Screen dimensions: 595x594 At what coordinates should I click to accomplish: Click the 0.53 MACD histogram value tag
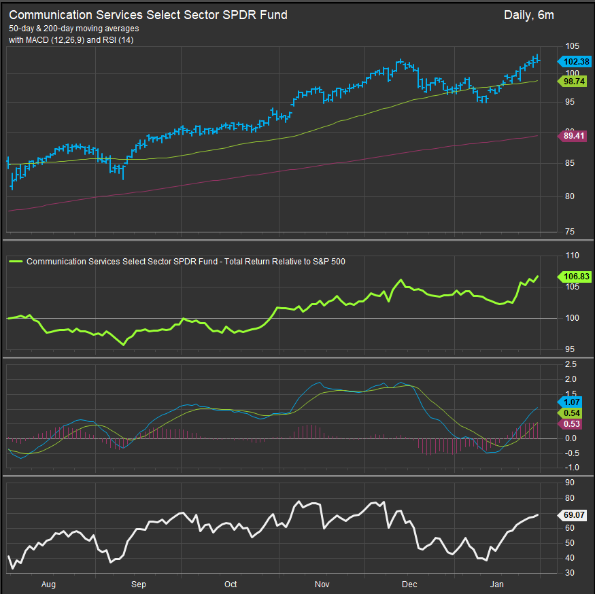point(570,424)
